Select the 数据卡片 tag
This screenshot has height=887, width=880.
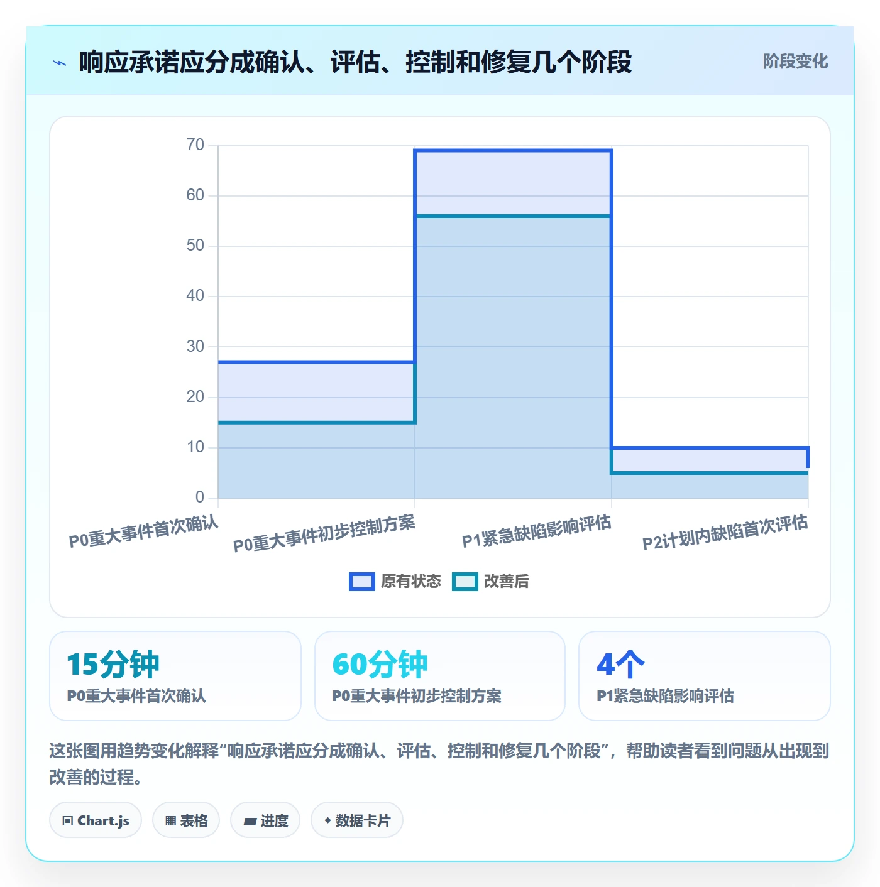click(357, 820)
